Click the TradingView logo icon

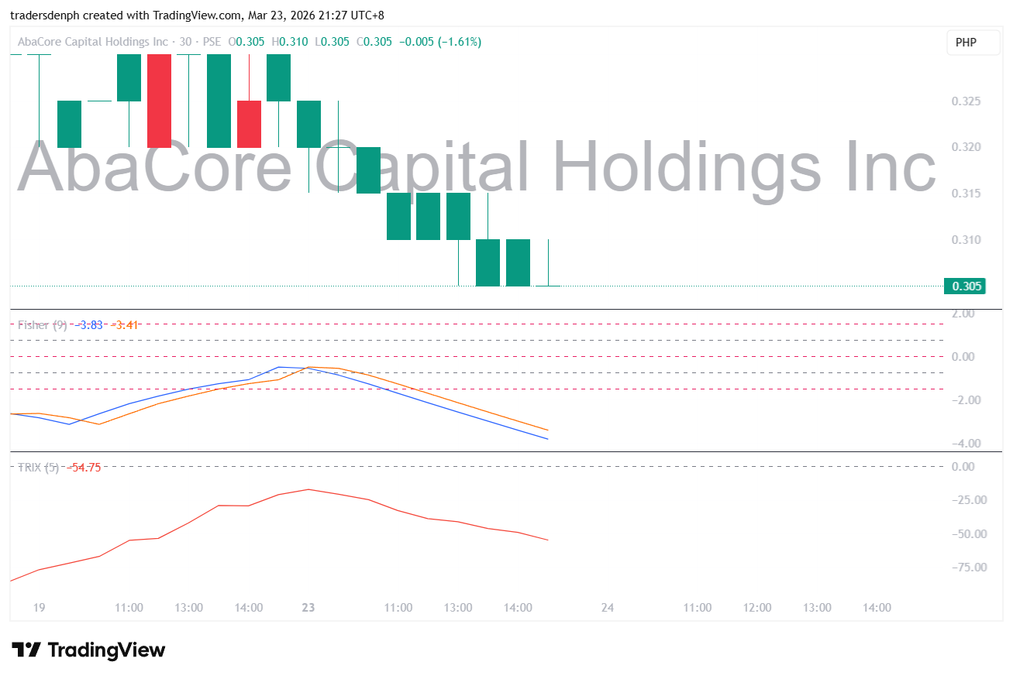pyautogui.click(x=26, y=650)
